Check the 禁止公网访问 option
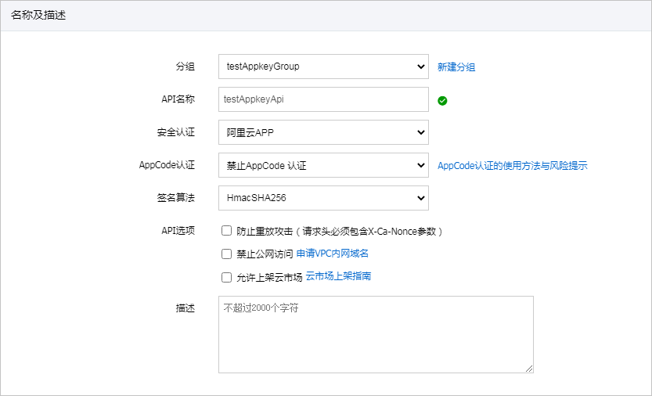The width and height of the screenshot is (652, 396). [x=227, y=254]
